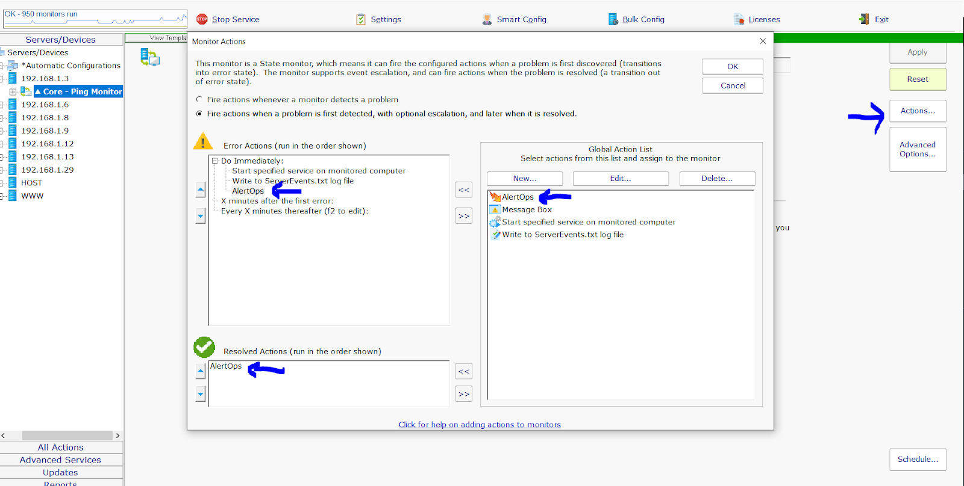Click the Bulk Config icon
Image resolution: width=964 pixels, height=486 pixels.
point(613,19)
